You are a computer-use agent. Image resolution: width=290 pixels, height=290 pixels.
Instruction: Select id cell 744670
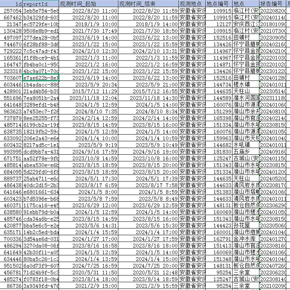coord(11,44)
